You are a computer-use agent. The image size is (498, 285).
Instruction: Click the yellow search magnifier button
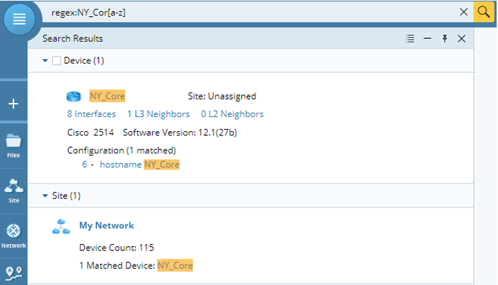483,12
